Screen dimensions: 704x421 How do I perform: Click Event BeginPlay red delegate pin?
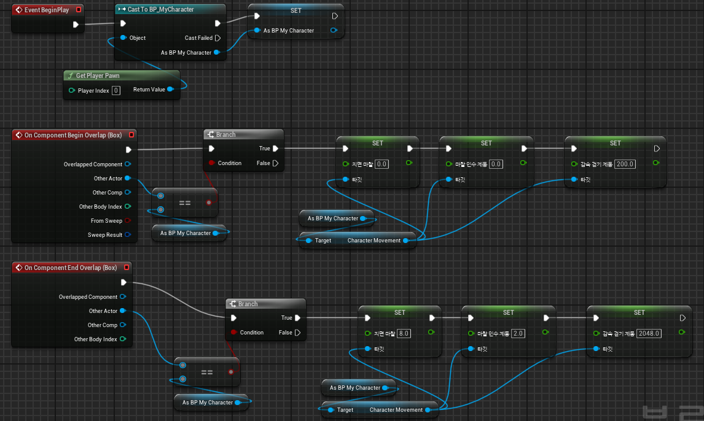click(x=79, y=9)
